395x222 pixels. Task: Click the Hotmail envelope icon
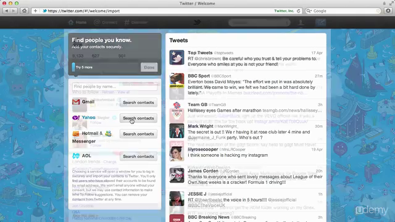[x=76, y=133]
